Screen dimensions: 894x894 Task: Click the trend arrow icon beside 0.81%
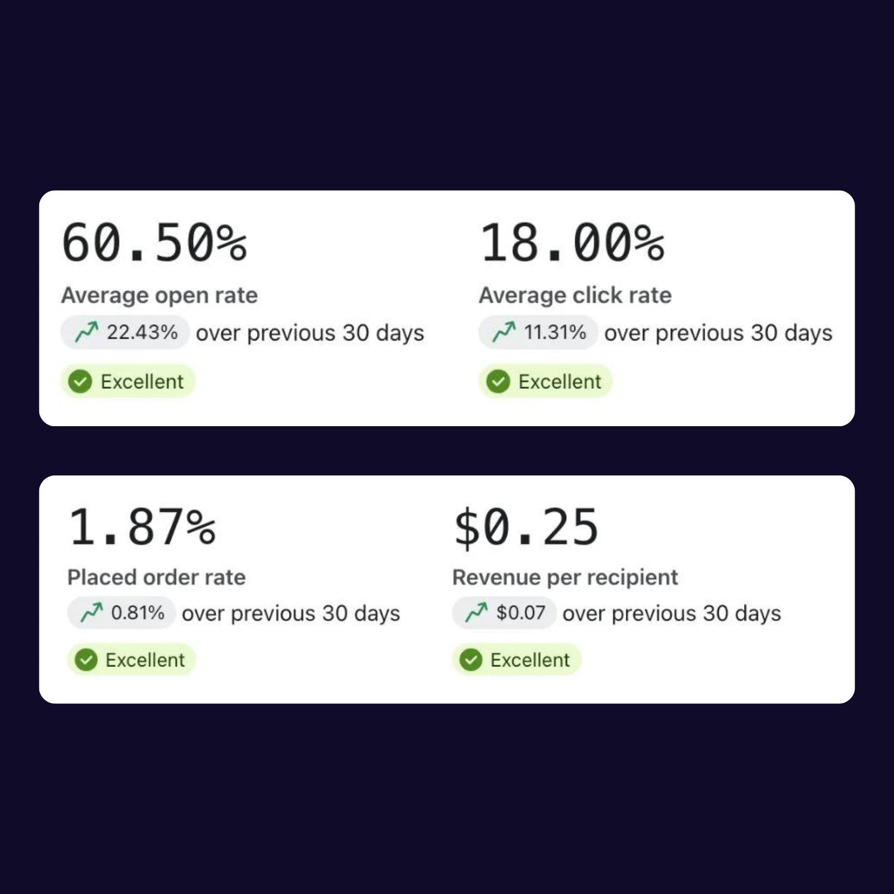[91, 612]
